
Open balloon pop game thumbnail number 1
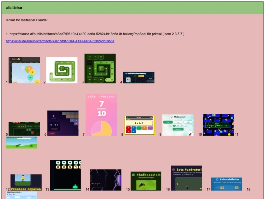point(24,70)
